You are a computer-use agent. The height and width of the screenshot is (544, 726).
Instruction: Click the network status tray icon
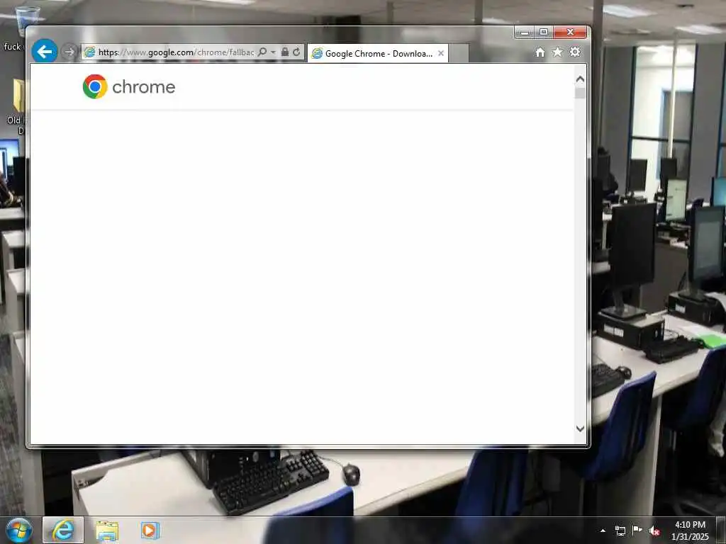pos(620,531)
